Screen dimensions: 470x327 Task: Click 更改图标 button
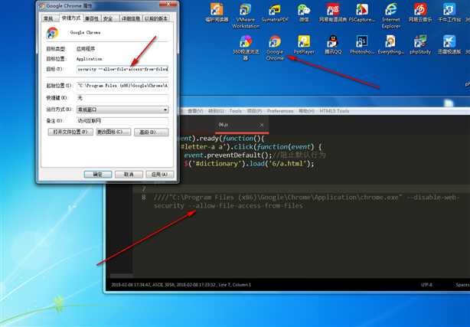click(x=113, y=132)
